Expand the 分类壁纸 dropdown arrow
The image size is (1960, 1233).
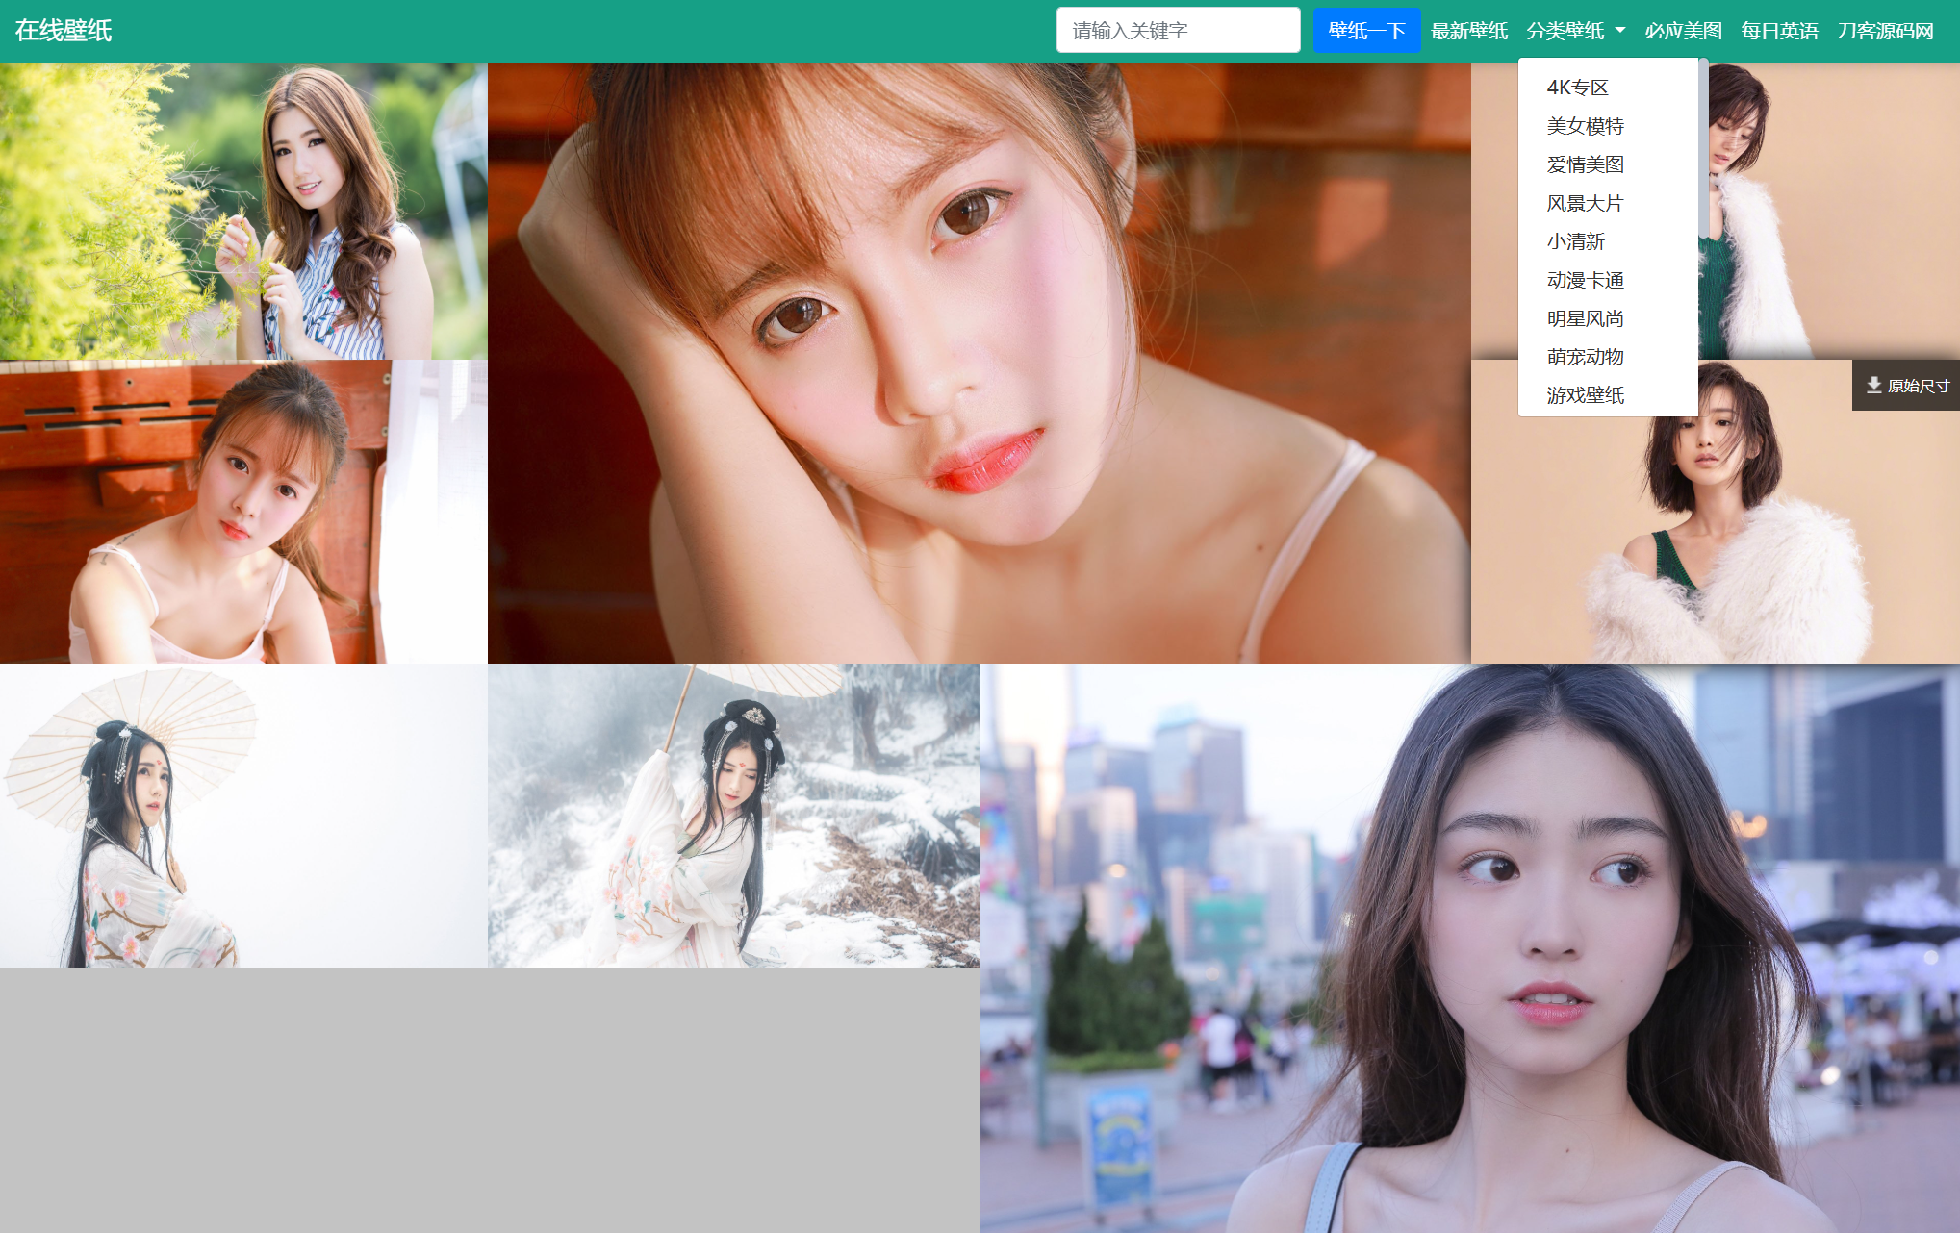[1620, 30]
